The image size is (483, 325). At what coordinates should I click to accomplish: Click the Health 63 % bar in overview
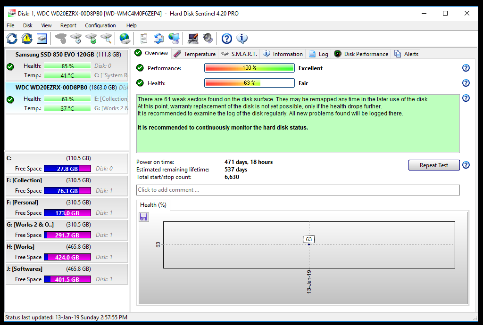point(249,83)
